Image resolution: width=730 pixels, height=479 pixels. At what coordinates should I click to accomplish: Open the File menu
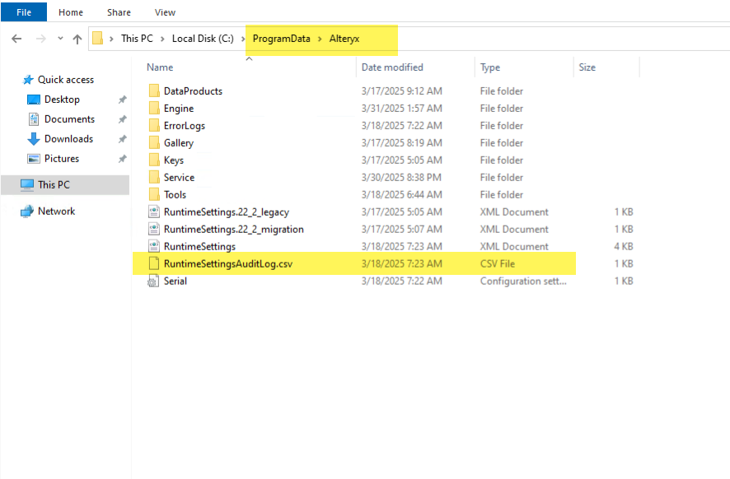click(22, 12)
